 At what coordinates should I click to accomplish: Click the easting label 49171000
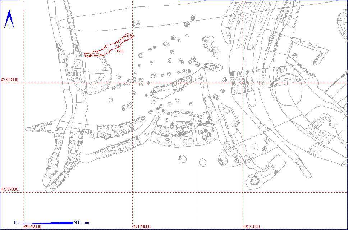(x=251, y=227)
